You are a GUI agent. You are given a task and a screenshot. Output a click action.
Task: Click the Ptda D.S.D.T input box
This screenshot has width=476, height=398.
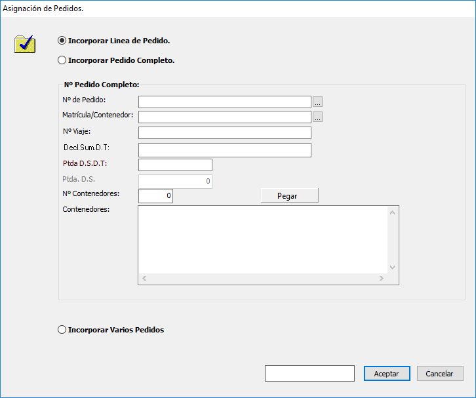coord(175,165)
